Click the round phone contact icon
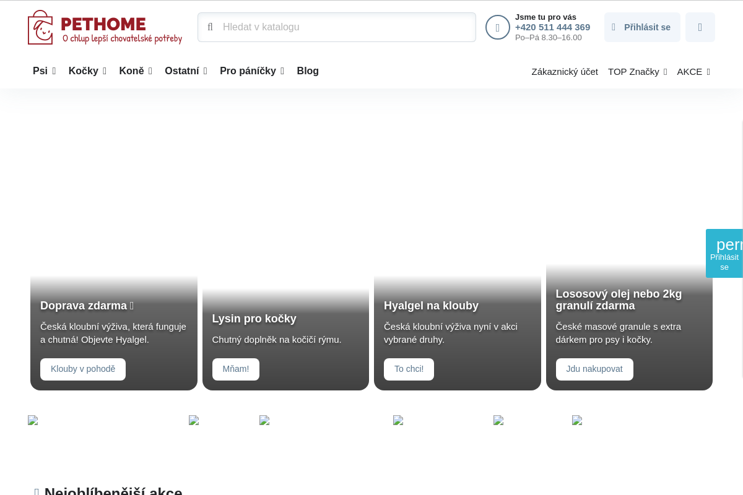The width and height of the screenshot is (743, 495). [498, 27]
